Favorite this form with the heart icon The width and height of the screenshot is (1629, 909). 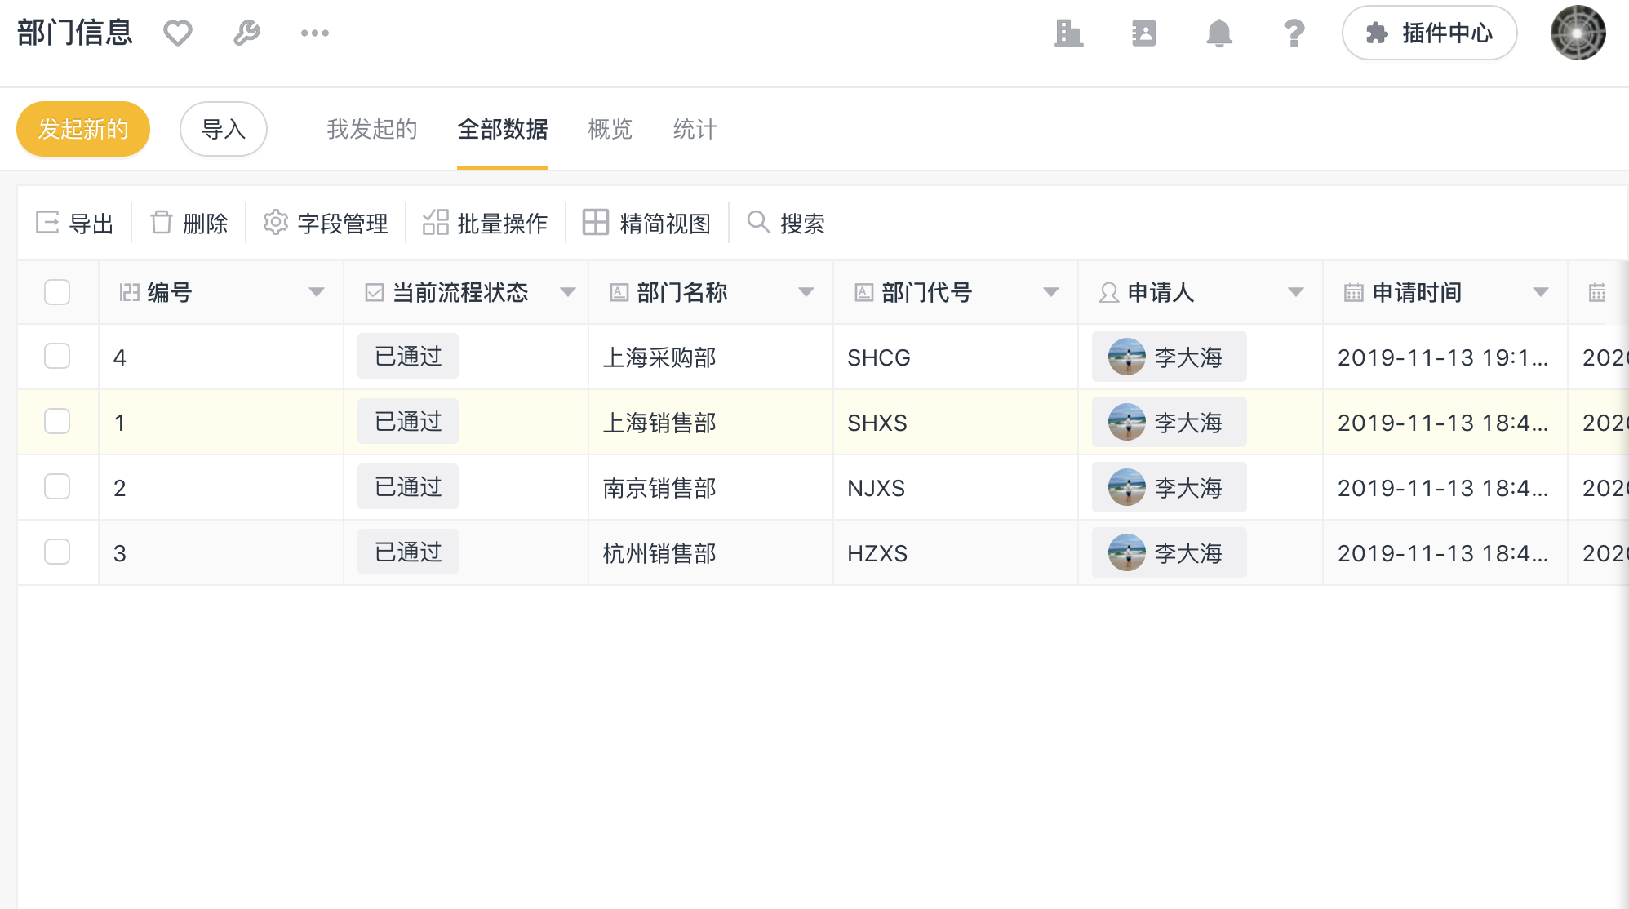point(177,33)
